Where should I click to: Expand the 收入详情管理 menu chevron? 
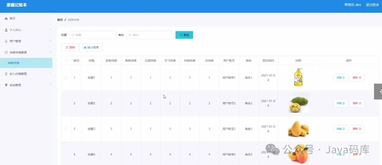(51, 73)
